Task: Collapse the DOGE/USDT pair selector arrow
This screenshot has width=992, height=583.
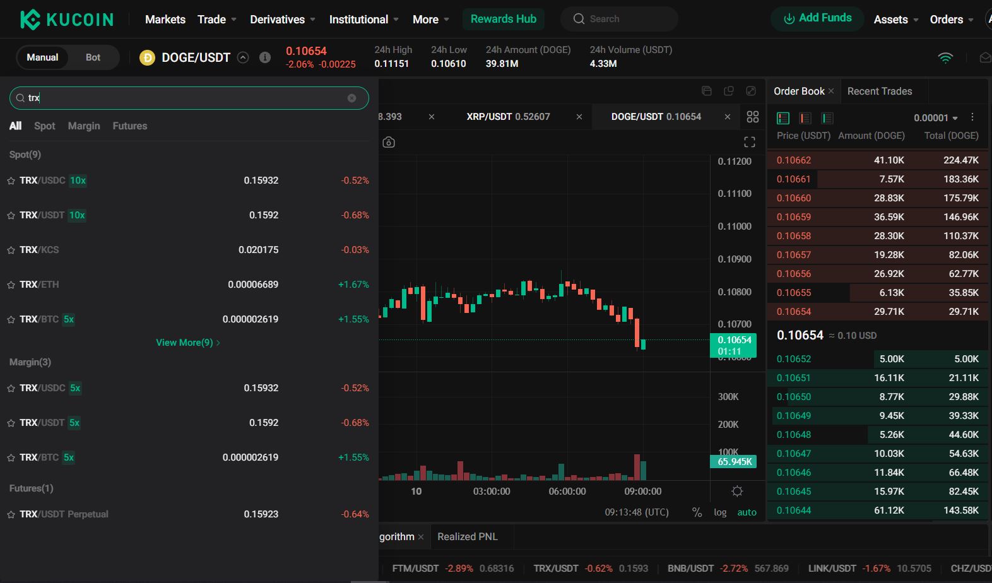Action: click(x=243, y=57)
